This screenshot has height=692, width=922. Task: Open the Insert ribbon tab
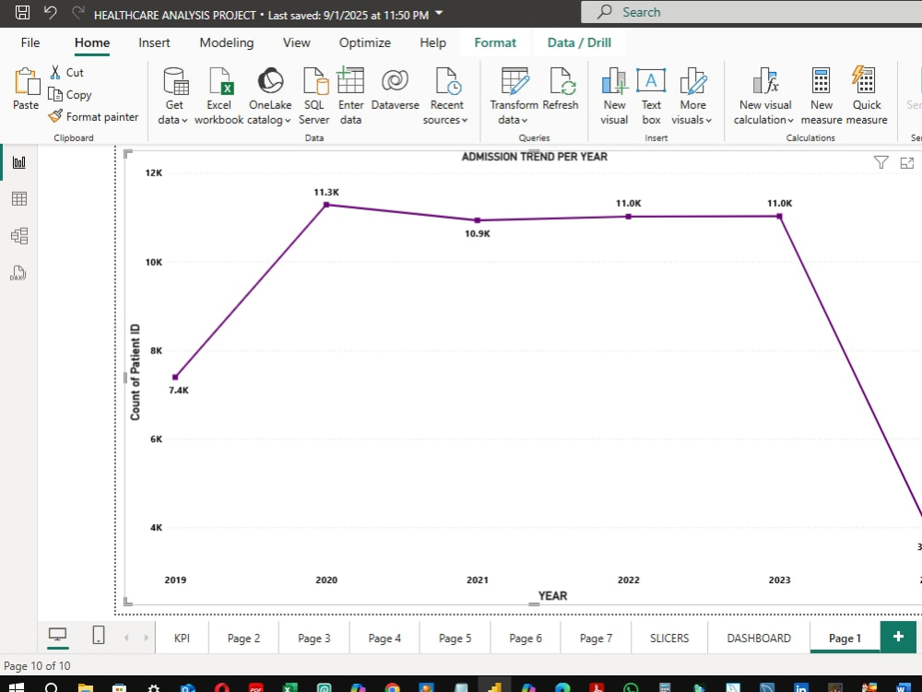[154, 42]
